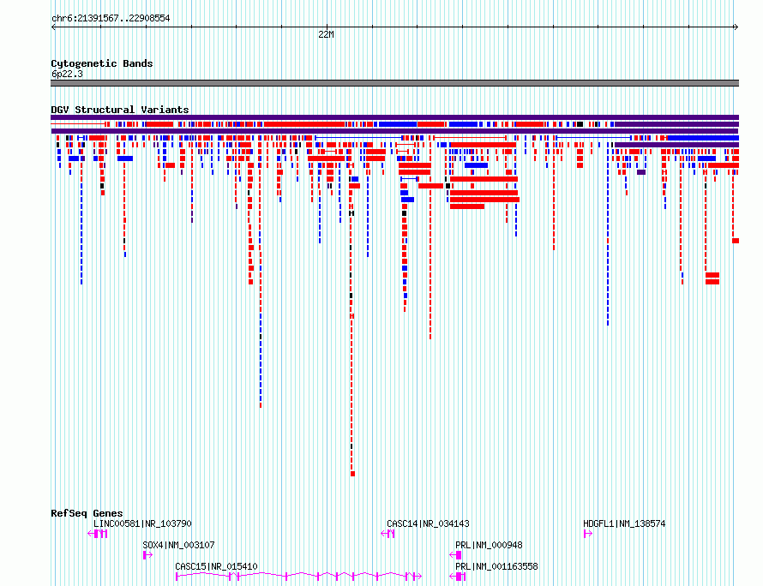Open the CASC15 multi-exon gene model

tap(299, 577)
